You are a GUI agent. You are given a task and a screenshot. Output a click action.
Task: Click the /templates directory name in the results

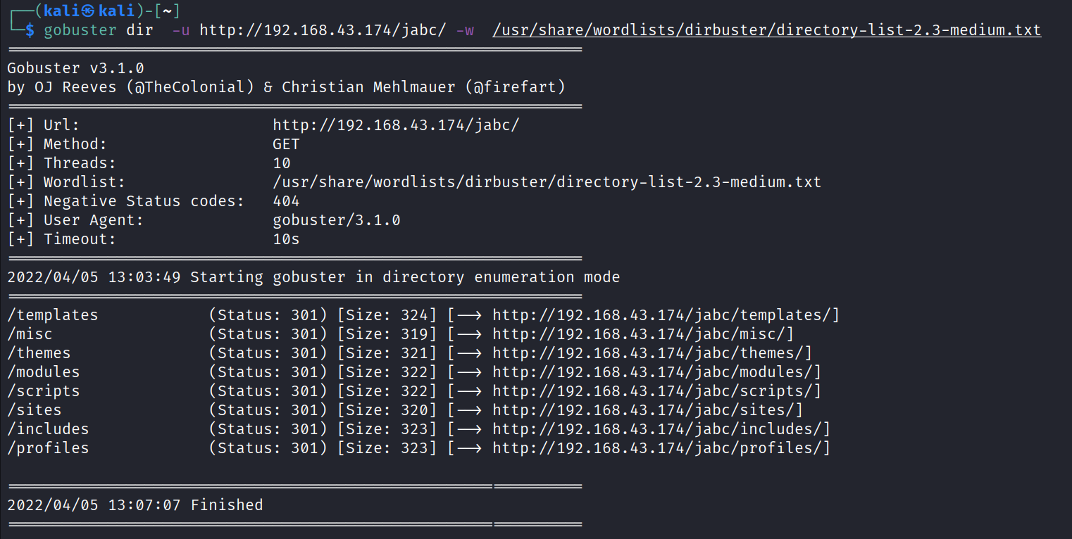53,315
